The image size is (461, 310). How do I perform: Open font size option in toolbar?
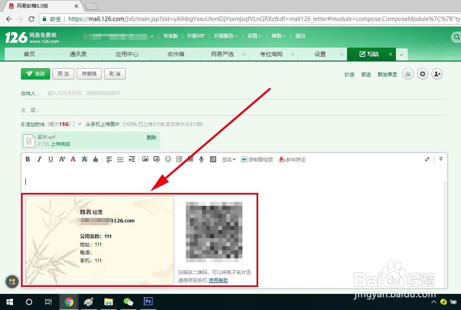click(x=62, y=159)
